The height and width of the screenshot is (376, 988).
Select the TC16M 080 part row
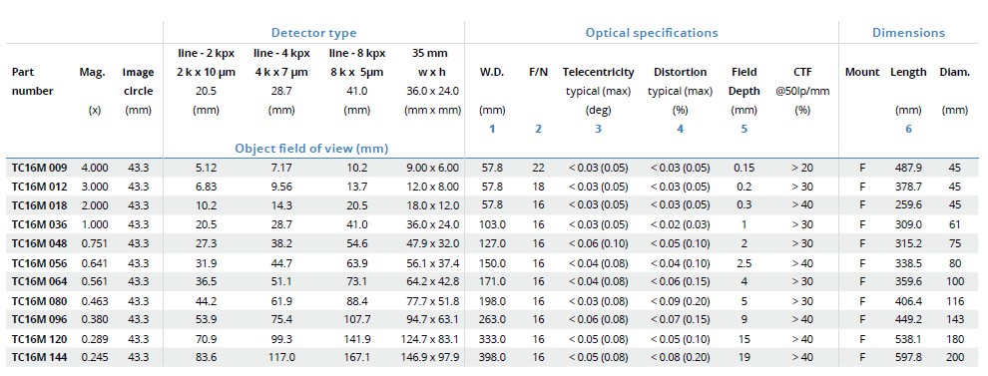[492, 301]
